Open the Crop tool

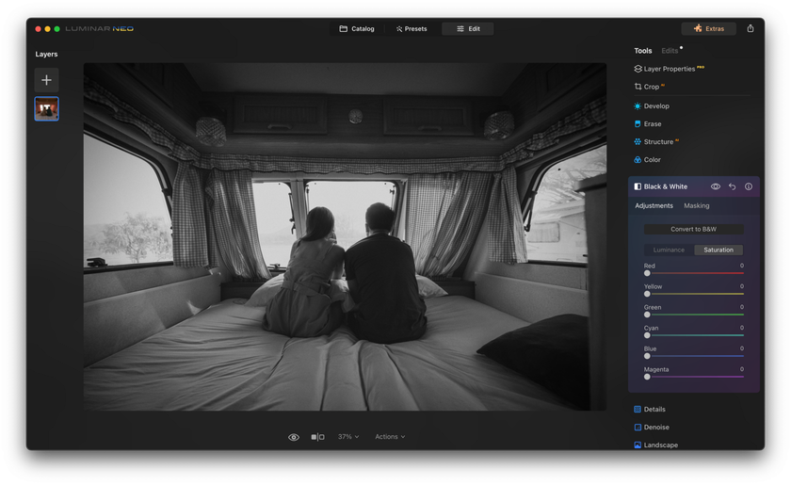[x=649, y=87]
